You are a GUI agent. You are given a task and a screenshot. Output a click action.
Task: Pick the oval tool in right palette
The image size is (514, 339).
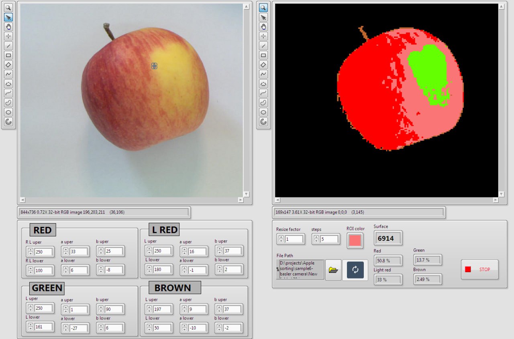click(263, 112)
